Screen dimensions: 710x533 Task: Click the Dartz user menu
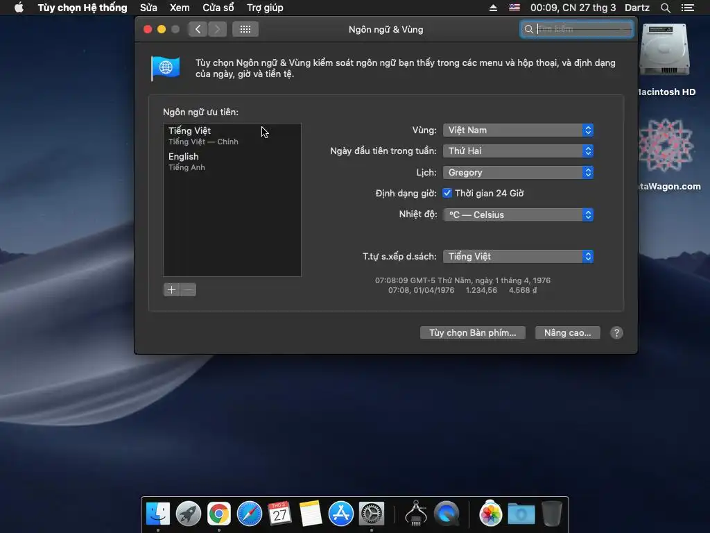tap(637, 8)
